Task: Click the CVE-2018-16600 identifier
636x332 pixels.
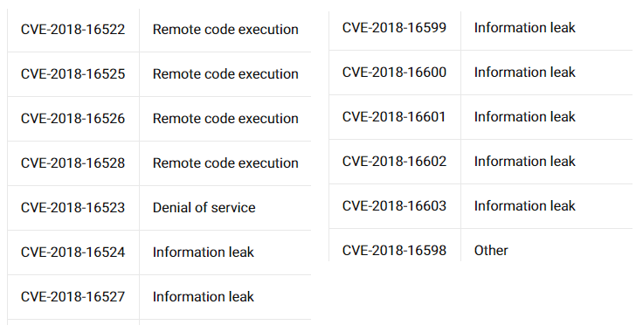Action: [x=394, y=73]
